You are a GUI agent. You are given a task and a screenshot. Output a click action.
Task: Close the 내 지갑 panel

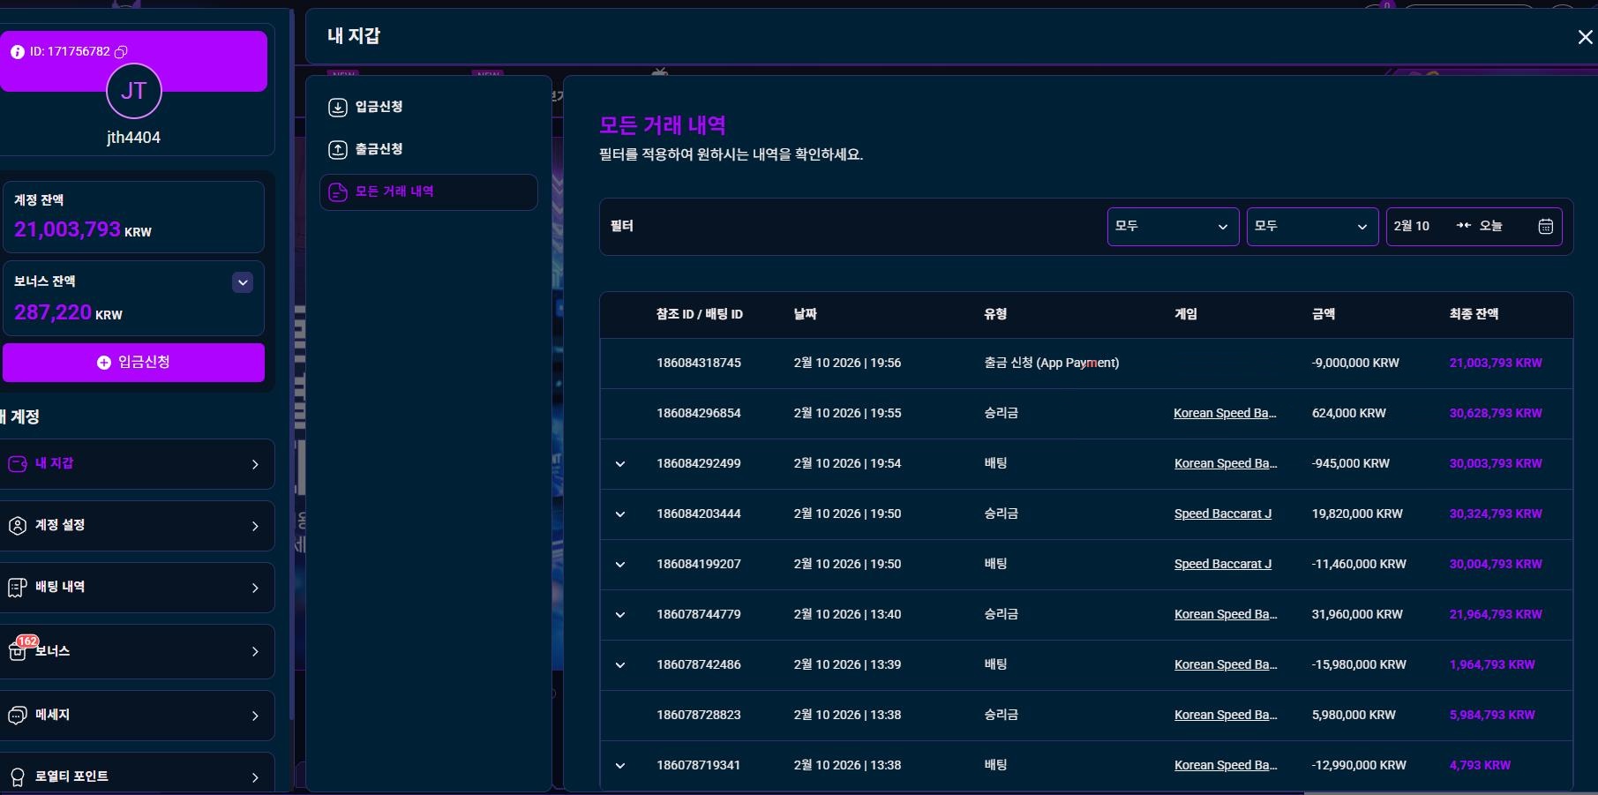(1585, 37)
